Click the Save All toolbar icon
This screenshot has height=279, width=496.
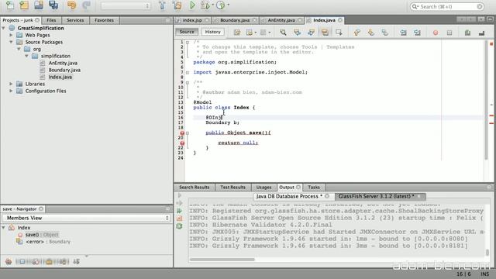[53, 5]
